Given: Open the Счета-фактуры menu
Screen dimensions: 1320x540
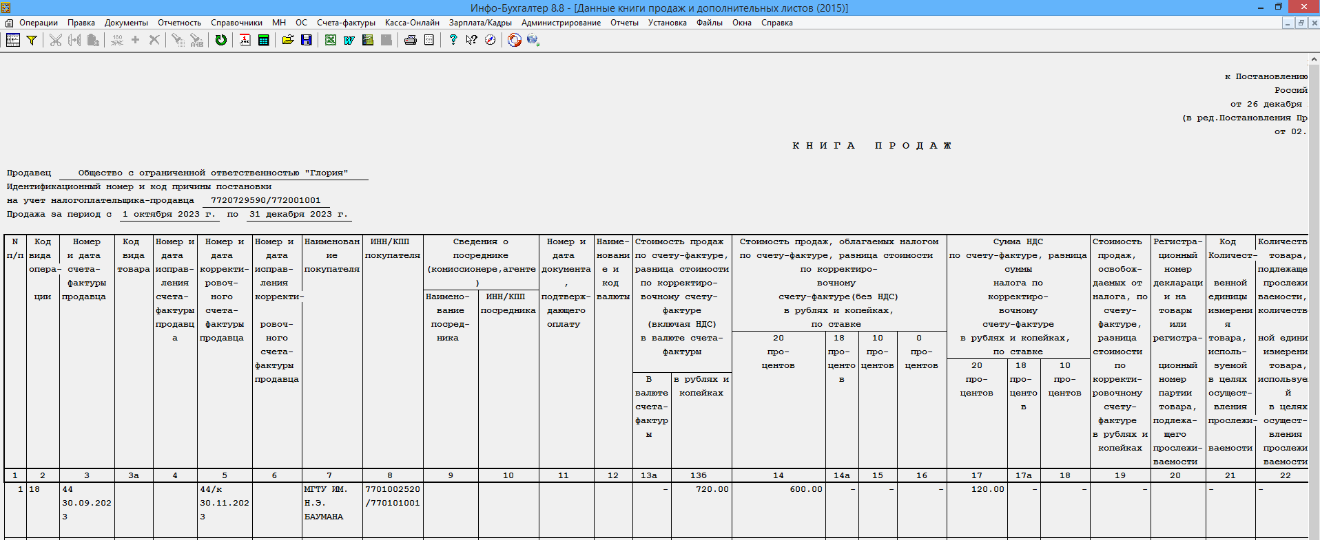Looking at the screenshot, I should point(346,23).
